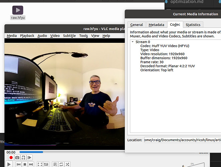The image size is (221, 167).
Task: Toggle the A-B loop button
Action: coord(23,157)
